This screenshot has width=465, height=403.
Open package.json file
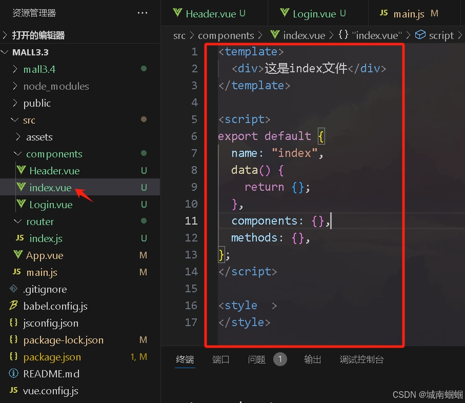(x=80, y=356)
